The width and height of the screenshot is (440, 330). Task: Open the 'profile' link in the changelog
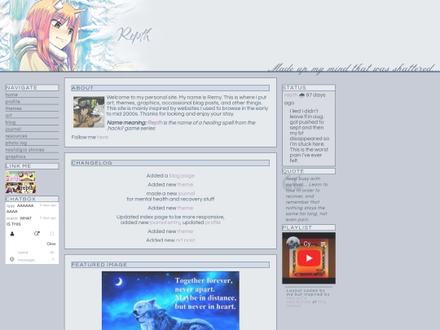pyautogui.click(x=213, y=222)
